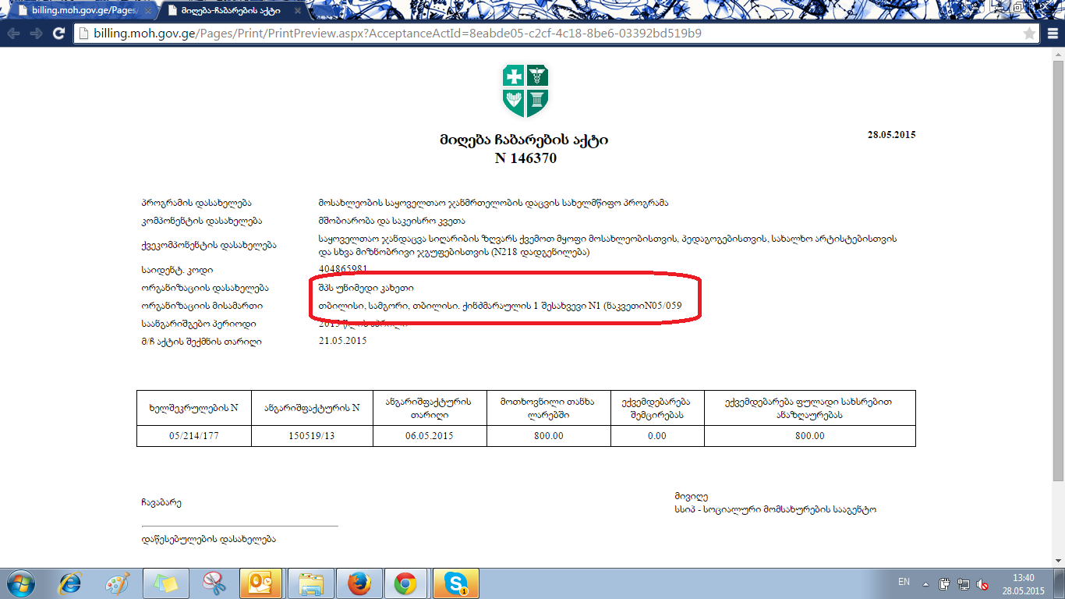1065x599 pixels.
Task: Switch to the billing.moh.gov.ge/Pages tab
Action: [78, 12]
